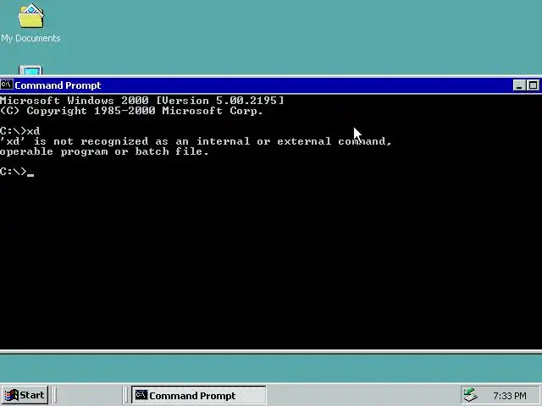The height and width of the screenshot is (406, 542).
Task: Click the My Documents label on desktop
Action: click(30, 38)
